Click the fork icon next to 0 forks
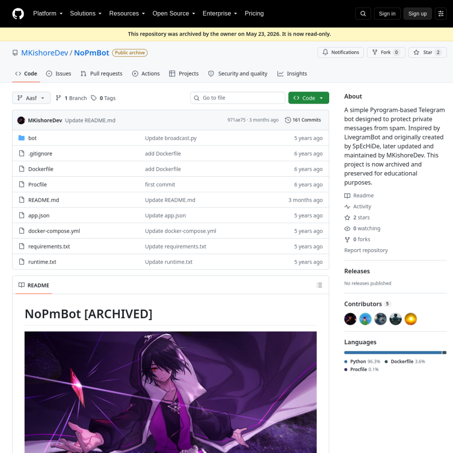 click(x=347, y=240)
